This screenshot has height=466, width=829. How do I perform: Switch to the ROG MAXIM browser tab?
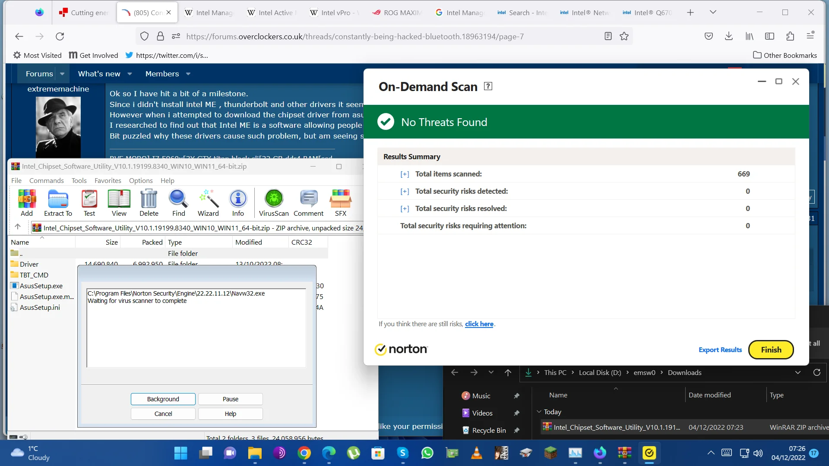point(397,13)
